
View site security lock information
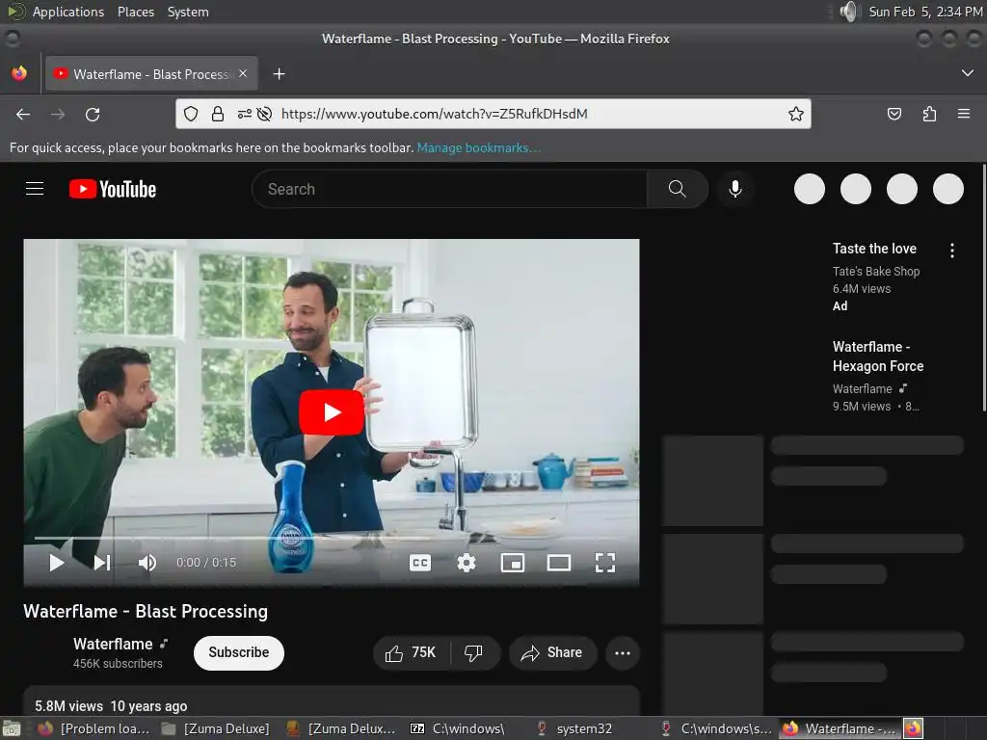(x=218, y=114)
